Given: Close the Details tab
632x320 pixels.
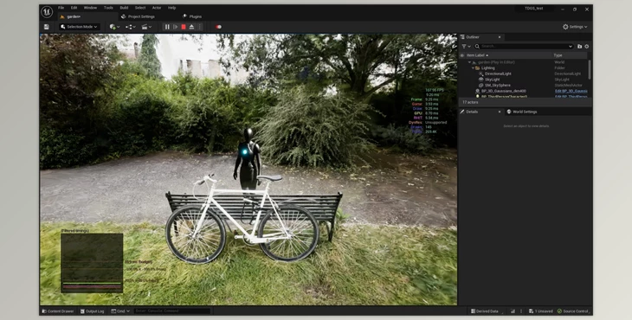Looking at the screenshot, I should (x=500, y=112).
